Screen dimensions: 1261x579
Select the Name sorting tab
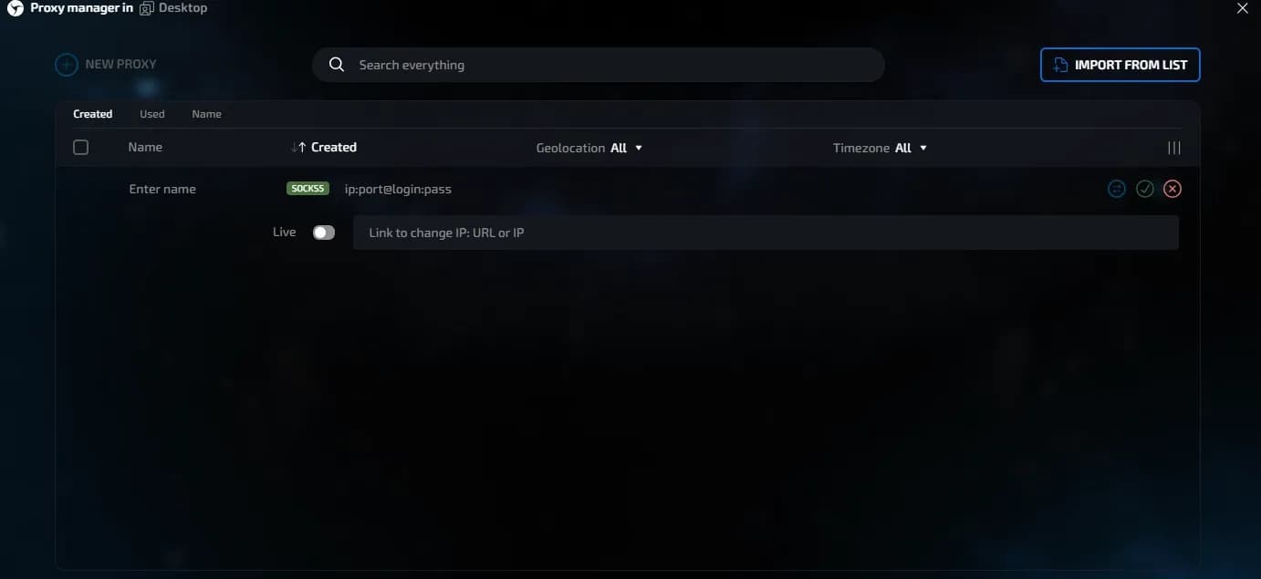click(x=206, y=114)
